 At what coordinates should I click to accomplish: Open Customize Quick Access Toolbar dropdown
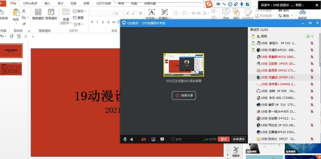click(x=33, y=37)
